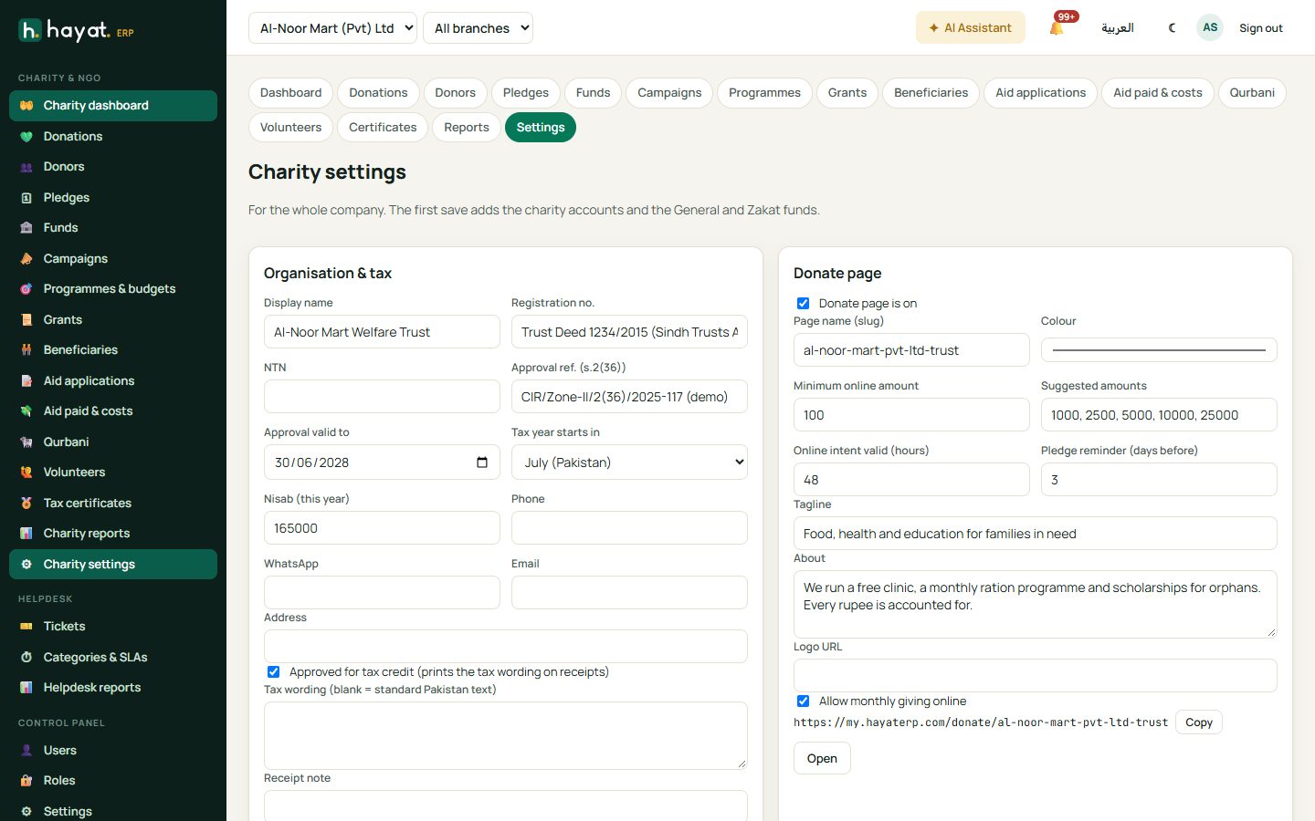Open the Tax year starts in dropdown
Screen dimensions: 1315x821
(629, 462)
